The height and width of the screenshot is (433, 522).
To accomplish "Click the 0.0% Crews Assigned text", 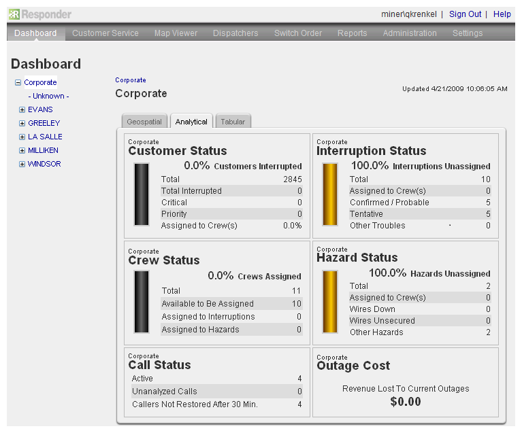I will (255, 276).
